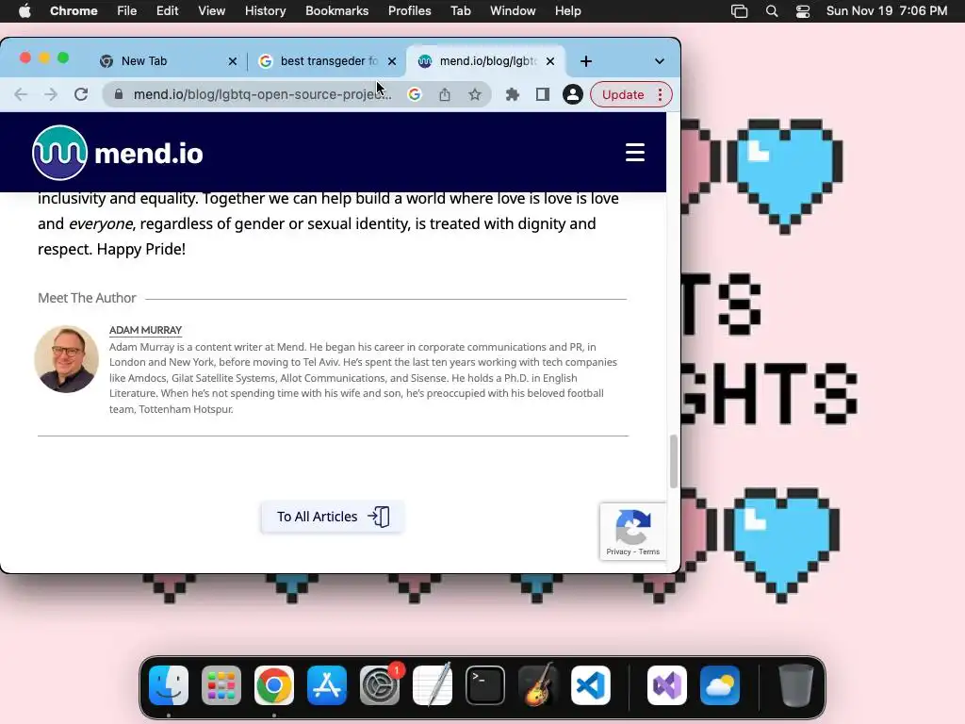Open the Extensions puzzle icon
The image size is (965, 724).
click(512, 94)
